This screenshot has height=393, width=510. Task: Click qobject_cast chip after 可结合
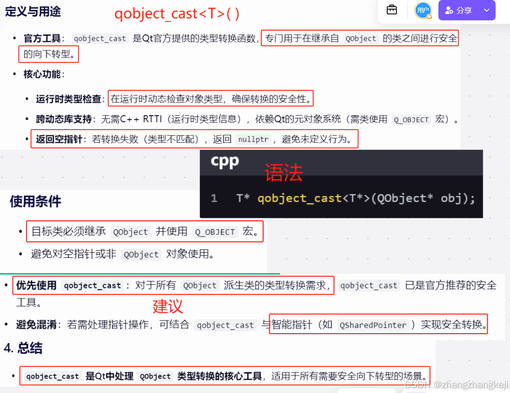(x=226, y=325)
